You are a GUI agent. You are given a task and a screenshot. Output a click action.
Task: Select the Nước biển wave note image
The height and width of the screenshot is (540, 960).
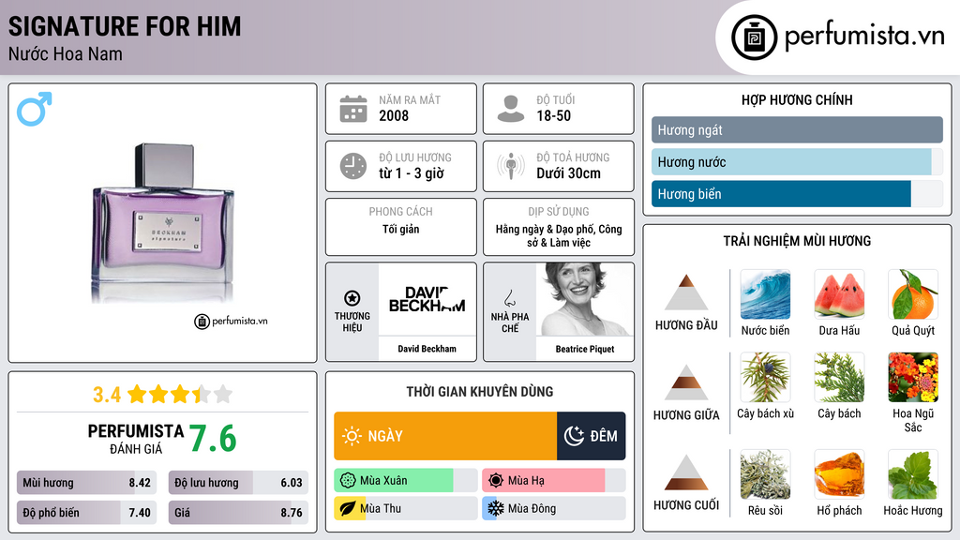point(765,294)
